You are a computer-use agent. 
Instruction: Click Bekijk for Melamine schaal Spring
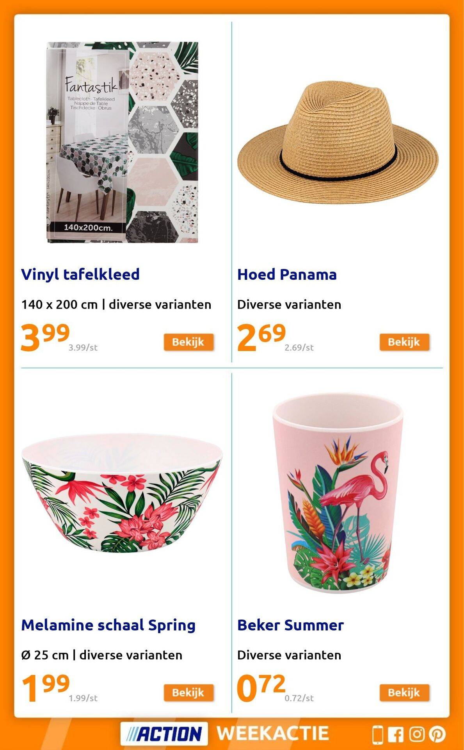click(x=188, y=692)
